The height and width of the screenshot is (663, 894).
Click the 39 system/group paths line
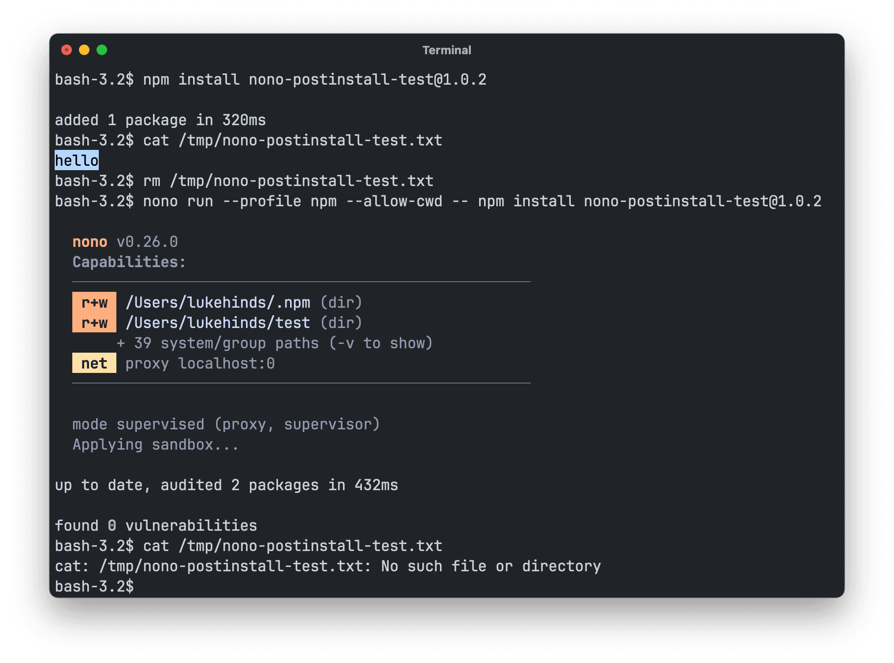coord(275,343)
